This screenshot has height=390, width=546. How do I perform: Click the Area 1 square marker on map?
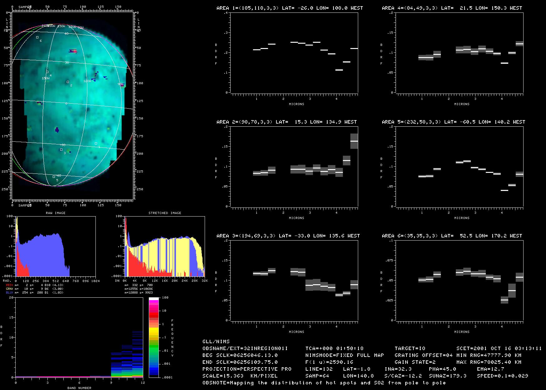tap(96, 144)
